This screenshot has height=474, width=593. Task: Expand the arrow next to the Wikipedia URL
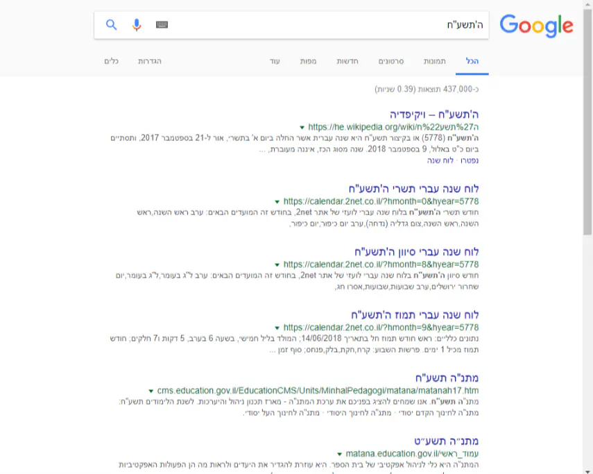[302, 128]
